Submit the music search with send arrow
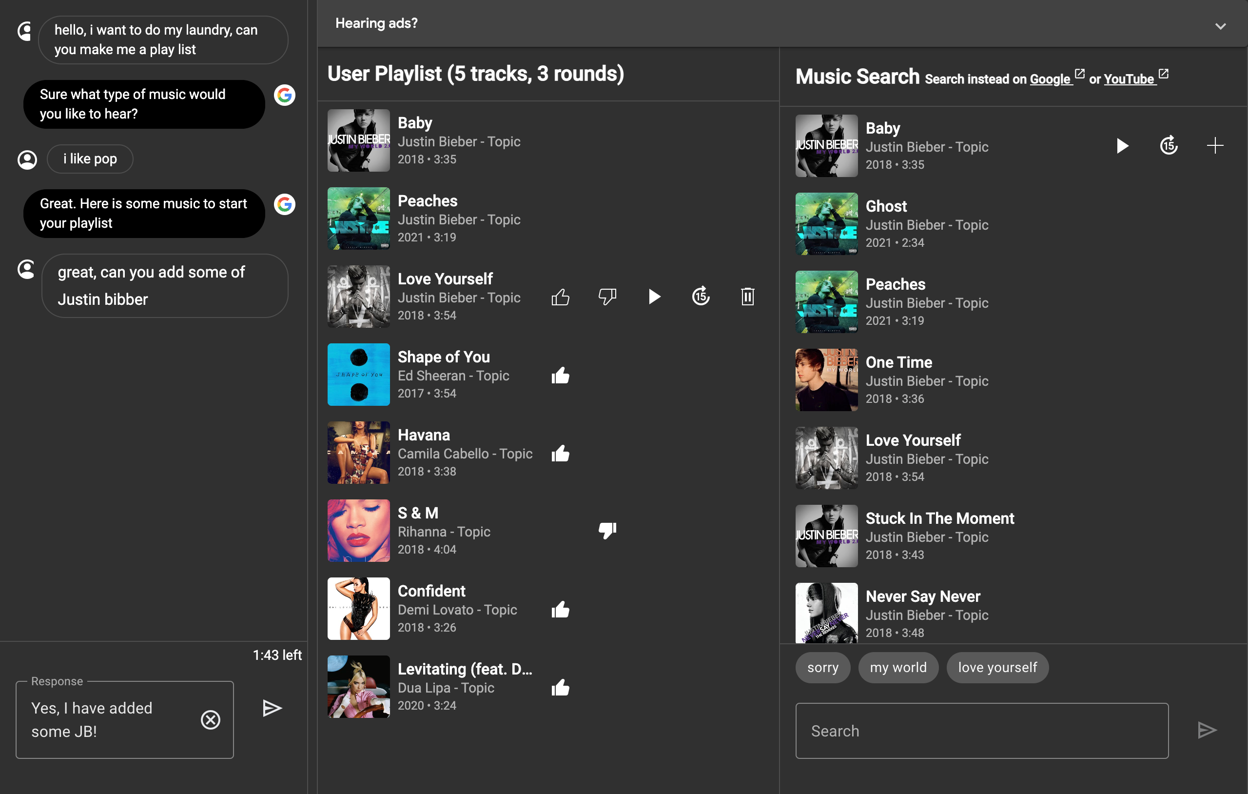 tap(1207, 730)
